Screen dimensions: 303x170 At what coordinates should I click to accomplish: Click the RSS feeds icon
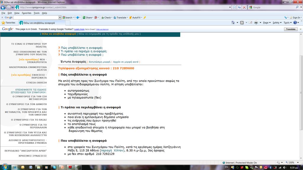[242, 22]
